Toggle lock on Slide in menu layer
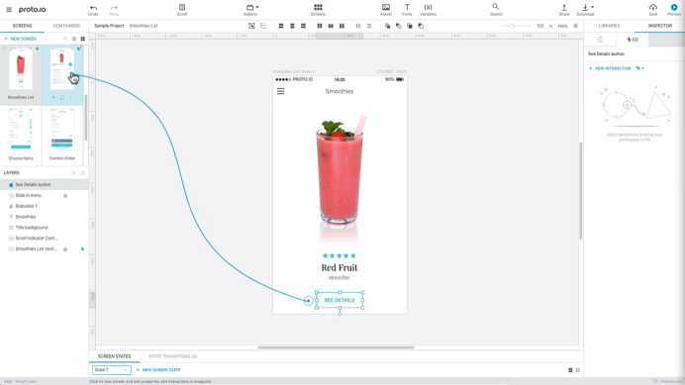 click(65, 195)
